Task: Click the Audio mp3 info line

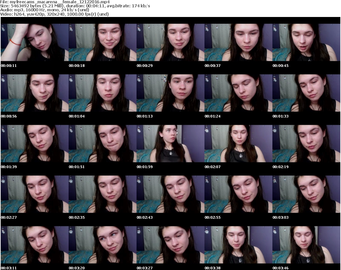Action: point(45,10)
